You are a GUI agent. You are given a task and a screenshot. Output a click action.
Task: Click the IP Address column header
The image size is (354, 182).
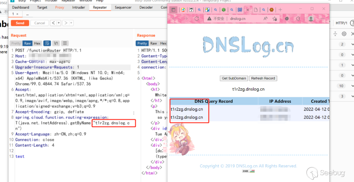(x=280, y=101)
